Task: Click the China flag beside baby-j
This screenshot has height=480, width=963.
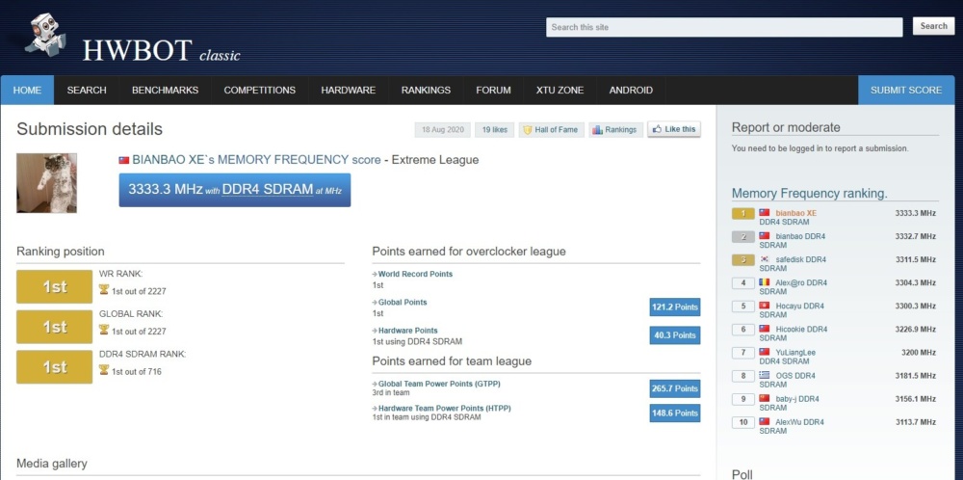Action: (x=765, y=398)
